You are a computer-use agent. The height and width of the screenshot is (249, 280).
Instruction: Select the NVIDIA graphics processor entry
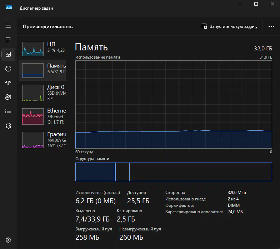[x=42, y=140]
